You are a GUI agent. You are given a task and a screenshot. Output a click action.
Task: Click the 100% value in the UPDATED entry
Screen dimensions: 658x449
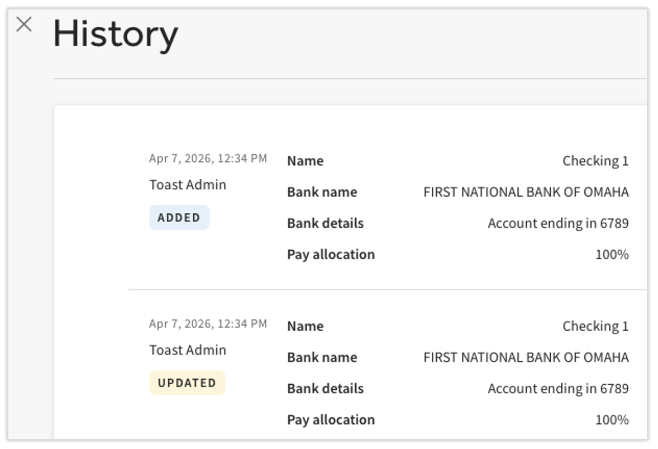612,421
